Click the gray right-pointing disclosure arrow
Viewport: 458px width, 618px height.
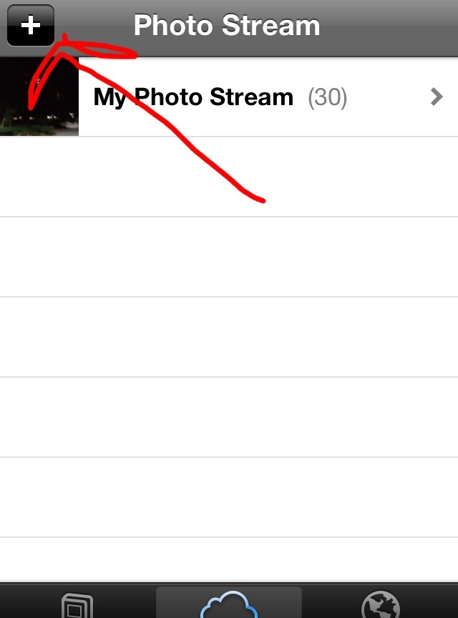click(x=437, y=97)
